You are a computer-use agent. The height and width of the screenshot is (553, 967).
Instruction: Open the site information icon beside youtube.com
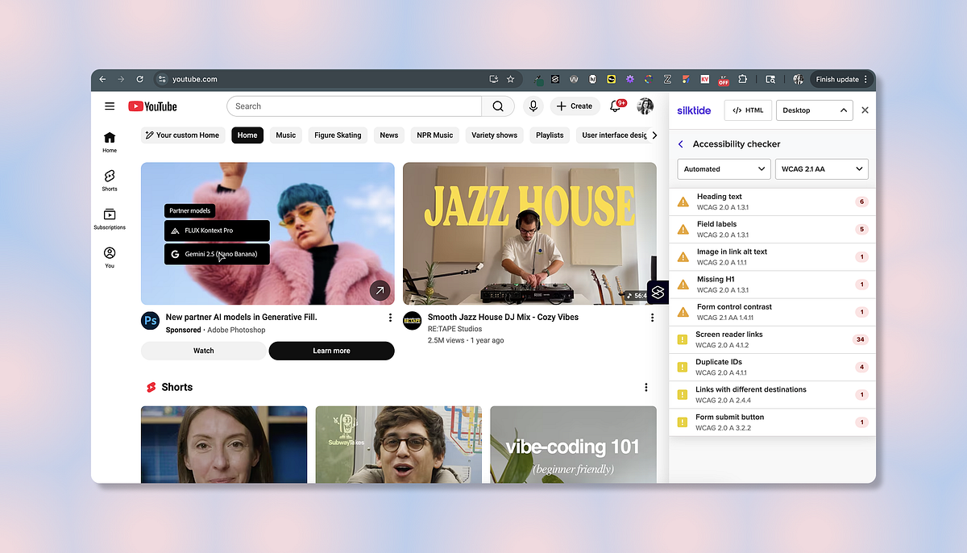[162, 79]
